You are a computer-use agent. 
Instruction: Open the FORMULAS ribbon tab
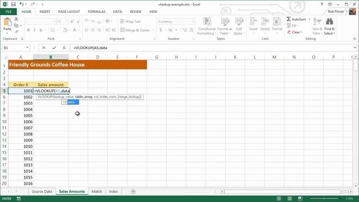[x=96, y=11]
